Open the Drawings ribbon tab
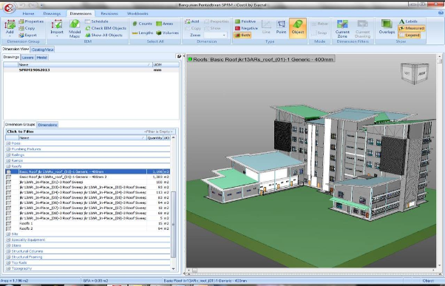This screenshot has height=286, width=445. click(x=52, y=13)
